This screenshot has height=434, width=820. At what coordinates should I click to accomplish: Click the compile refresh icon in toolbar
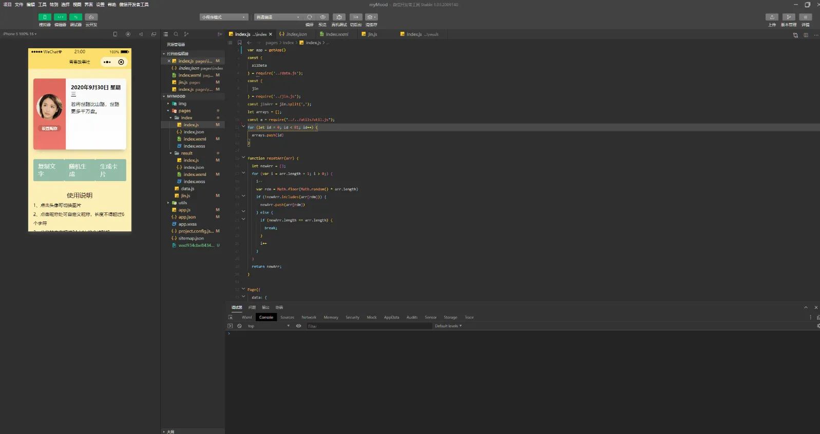pyautogui.click(x=309, y=17)
